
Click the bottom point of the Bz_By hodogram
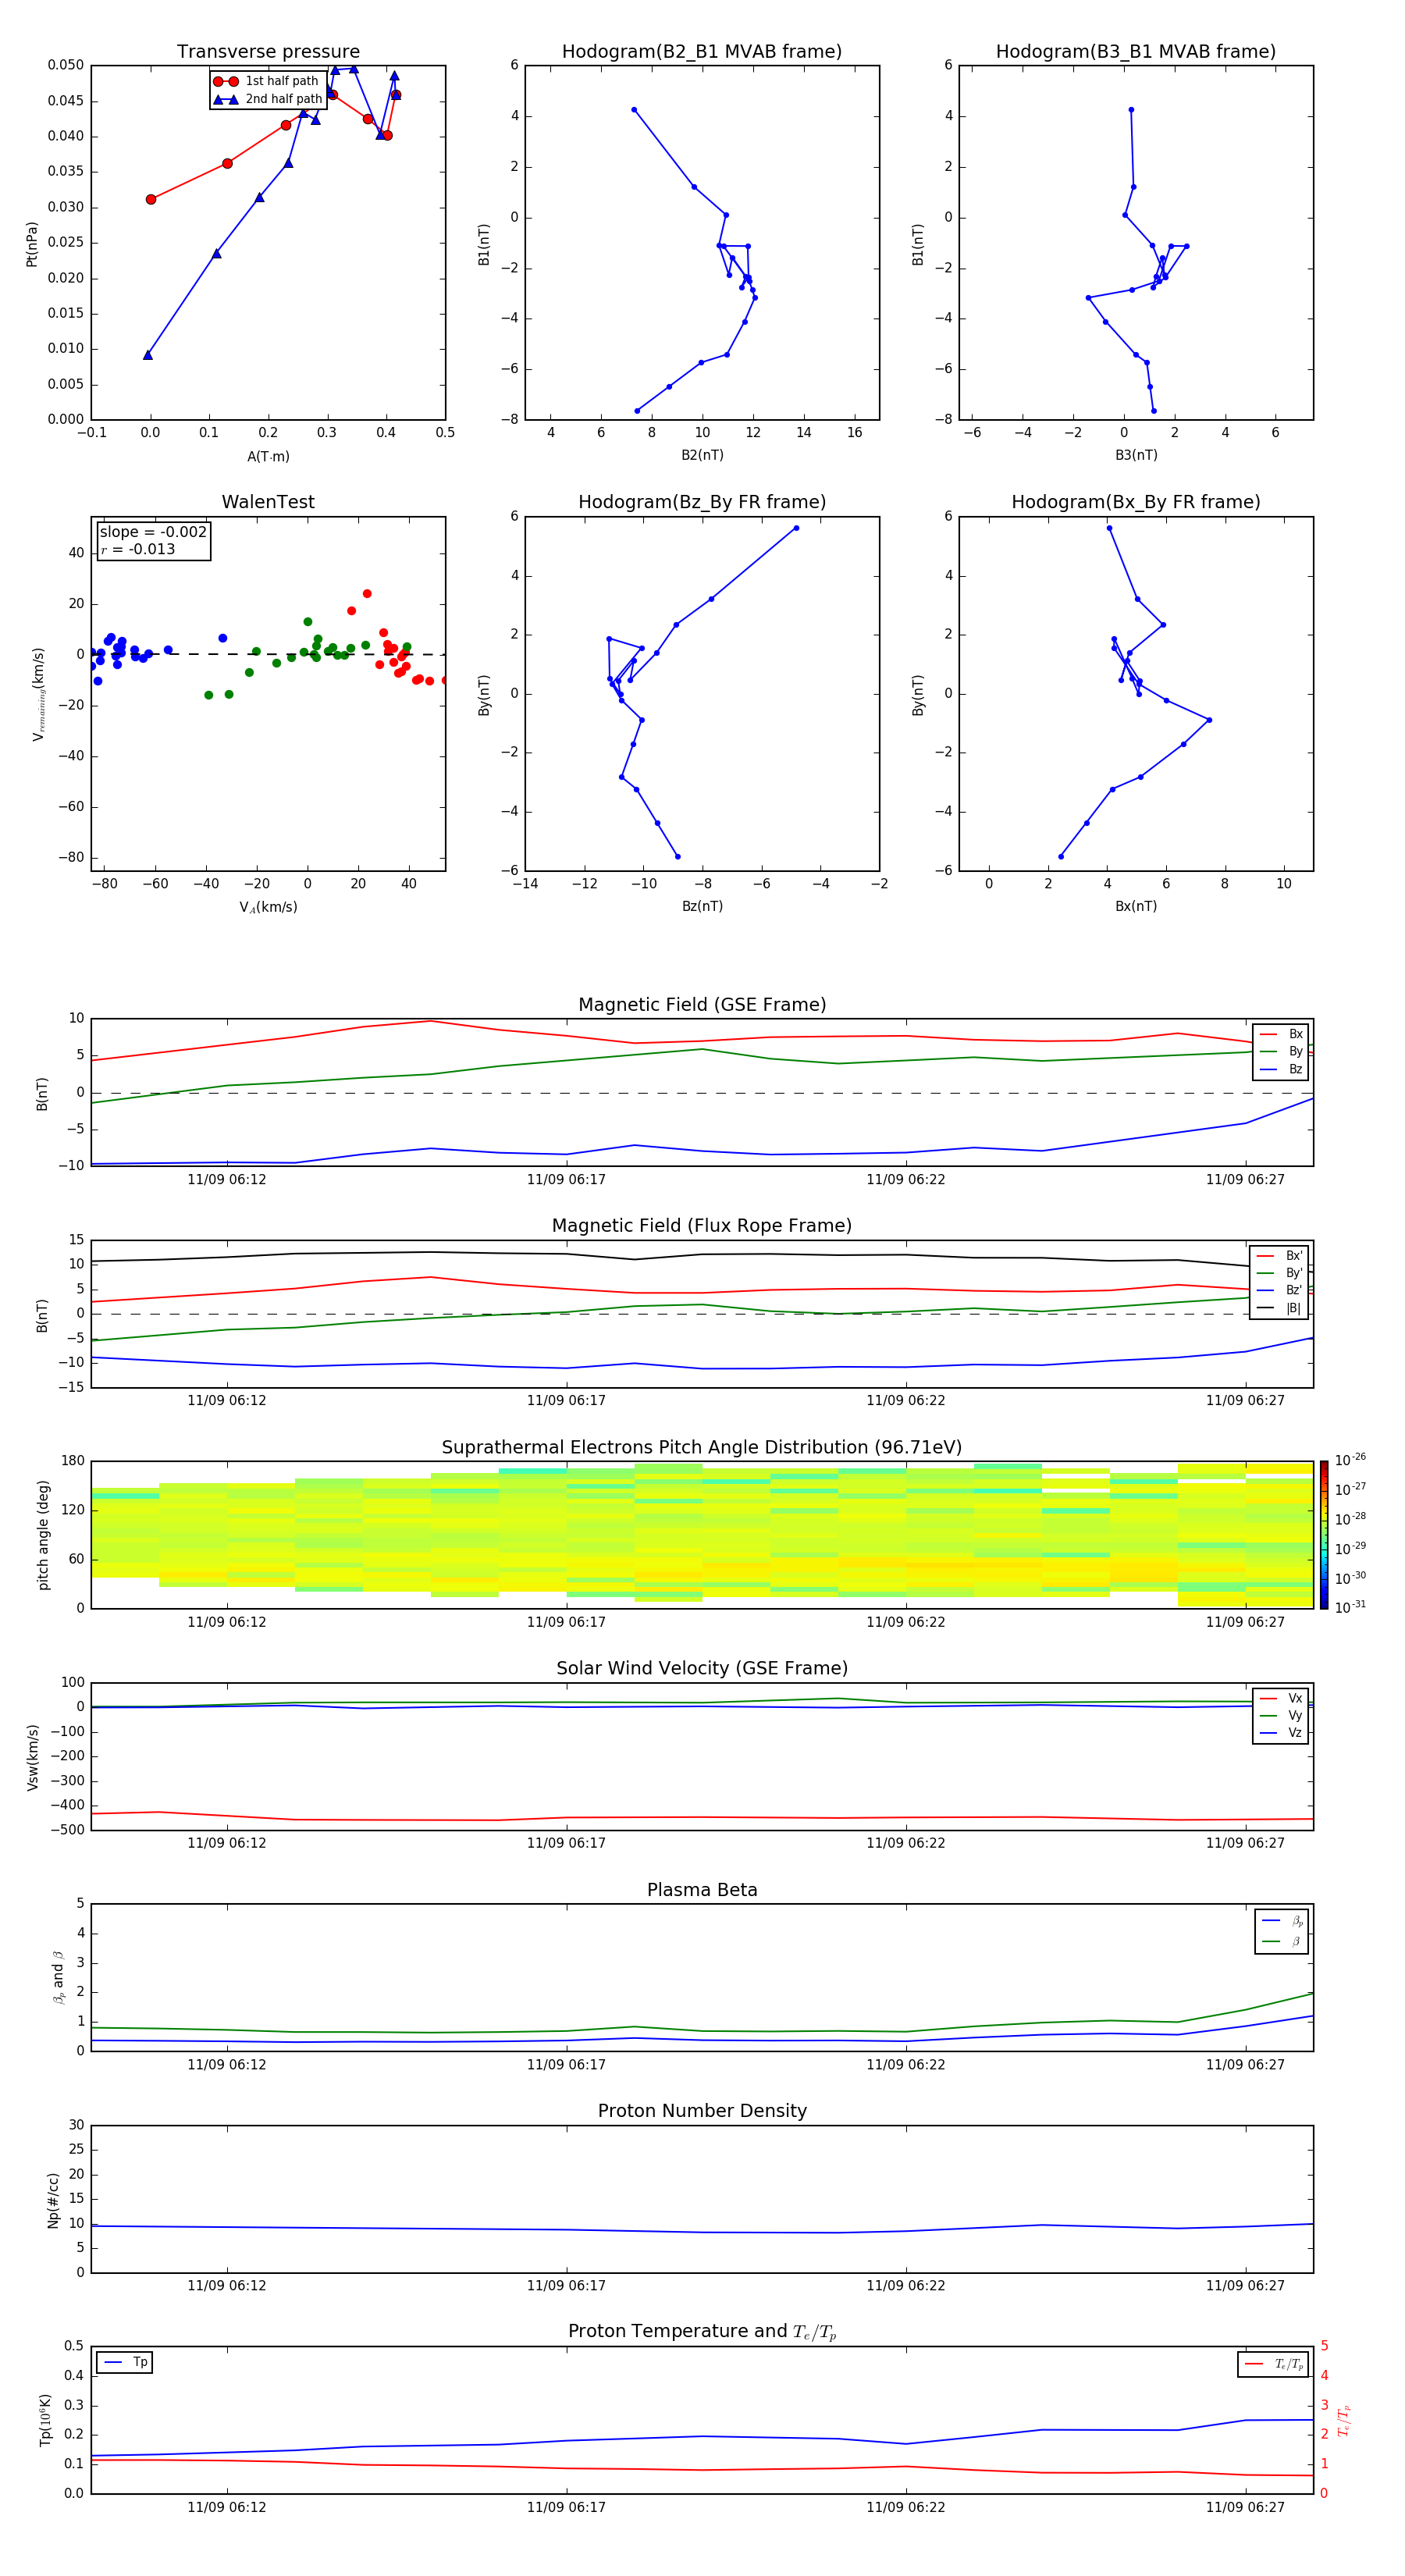[x=677, y=856]
